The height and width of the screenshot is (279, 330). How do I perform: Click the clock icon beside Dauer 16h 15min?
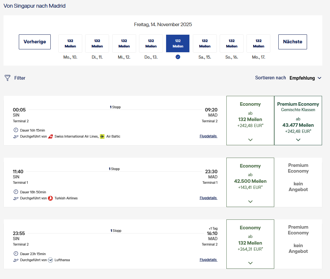[16, 130]
